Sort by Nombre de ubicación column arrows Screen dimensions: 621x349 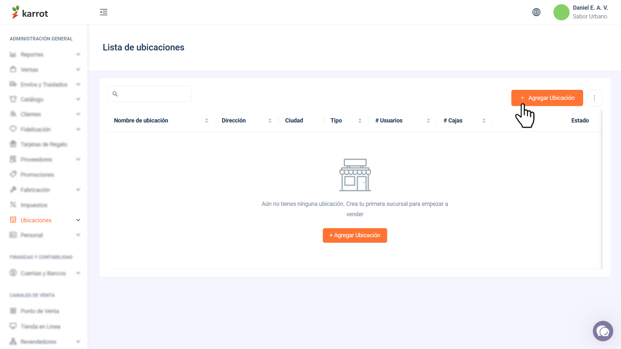pyautogui.click(x=206, y=121)
